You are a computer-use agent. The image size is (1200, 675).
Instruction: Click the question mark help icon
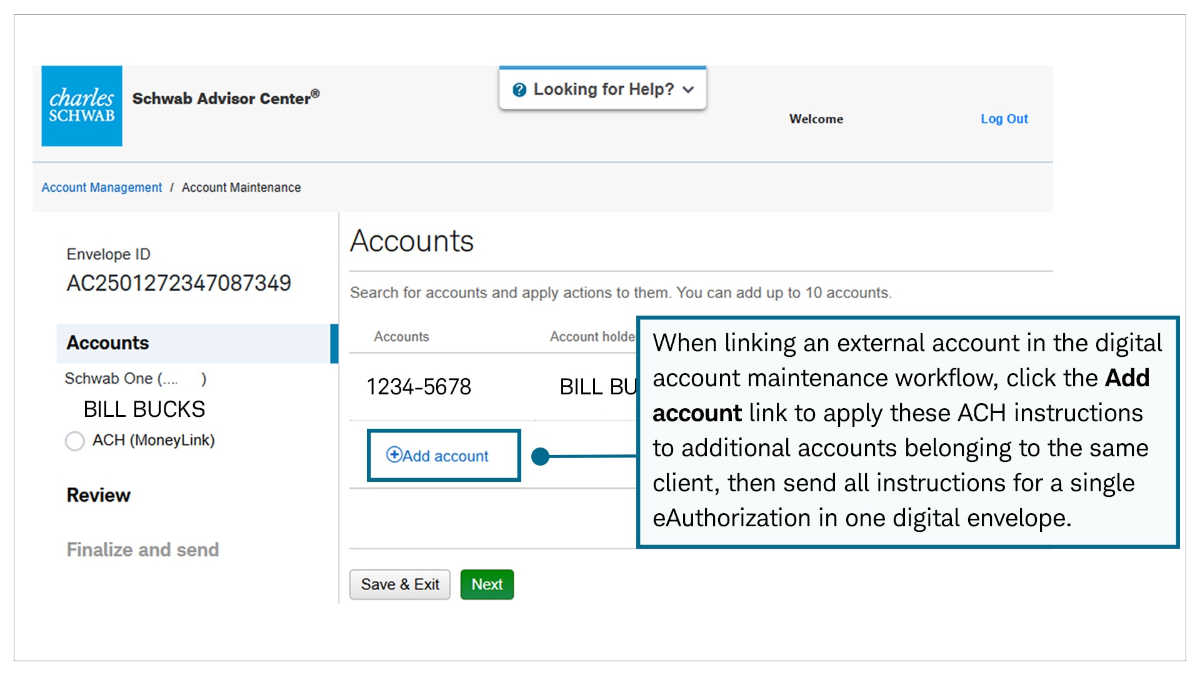pos(519,90)
